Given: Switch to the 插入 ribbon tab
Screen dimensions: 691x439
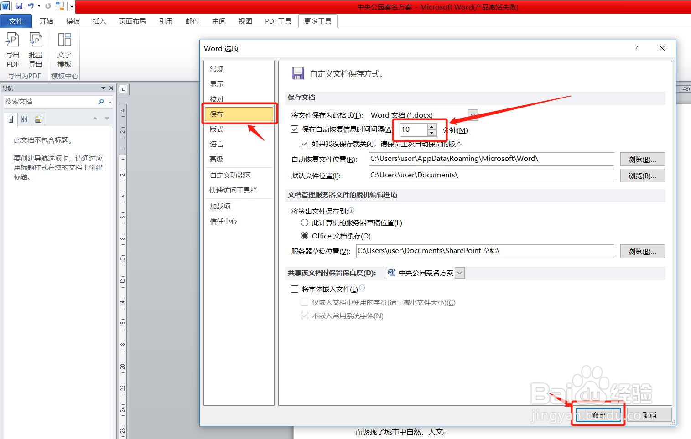Looking at the screenshot, I should 99,21.
